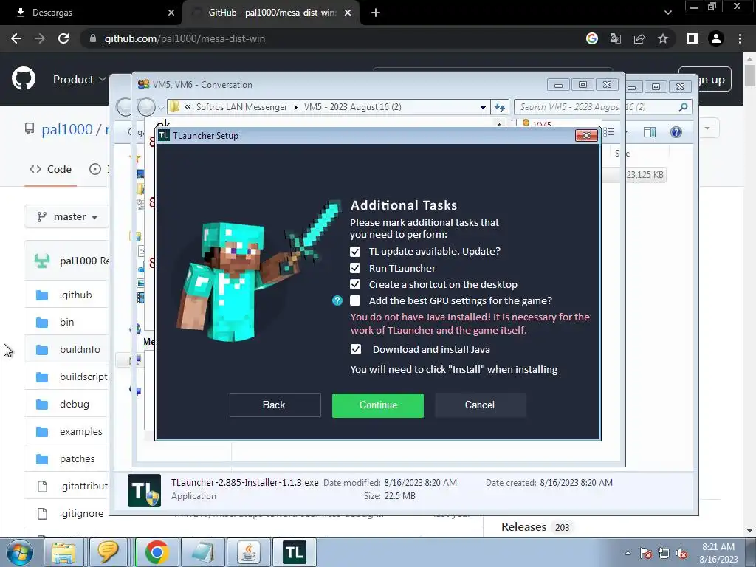Click the blue help icon beside GPU settings
Image resolution: width=756 pixels, height=567 pixels.
337,301
